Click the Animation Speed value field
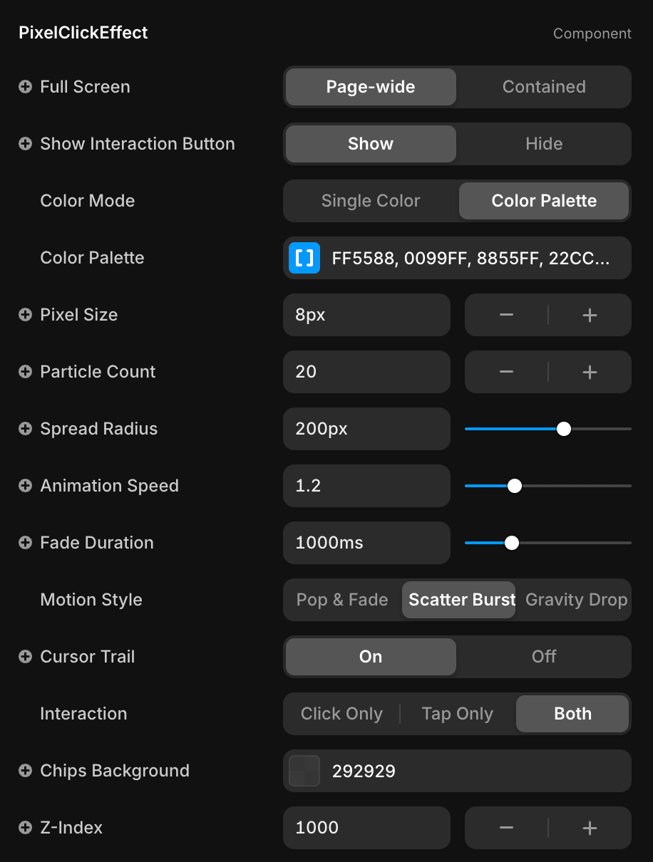This screenshot has height=862, width=653. [x=366, y=486]
